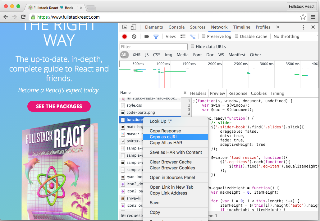Click the browser back arrow
The height and width of the screenshot is (221, 320).
6,17
